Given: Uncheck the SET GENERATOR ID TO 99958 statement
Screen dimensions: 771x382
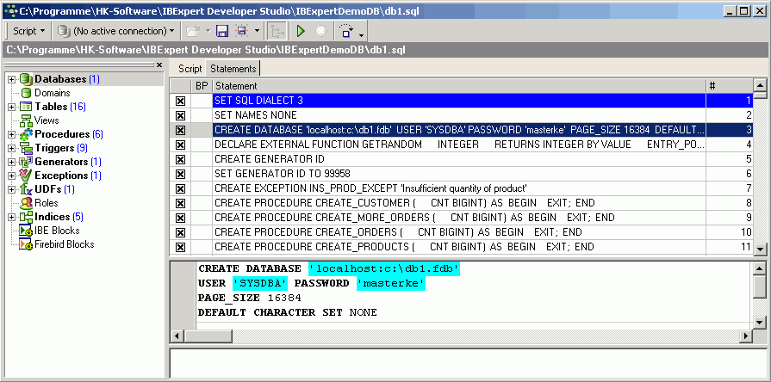Looking at the screenshot, I should pos(180,174).
